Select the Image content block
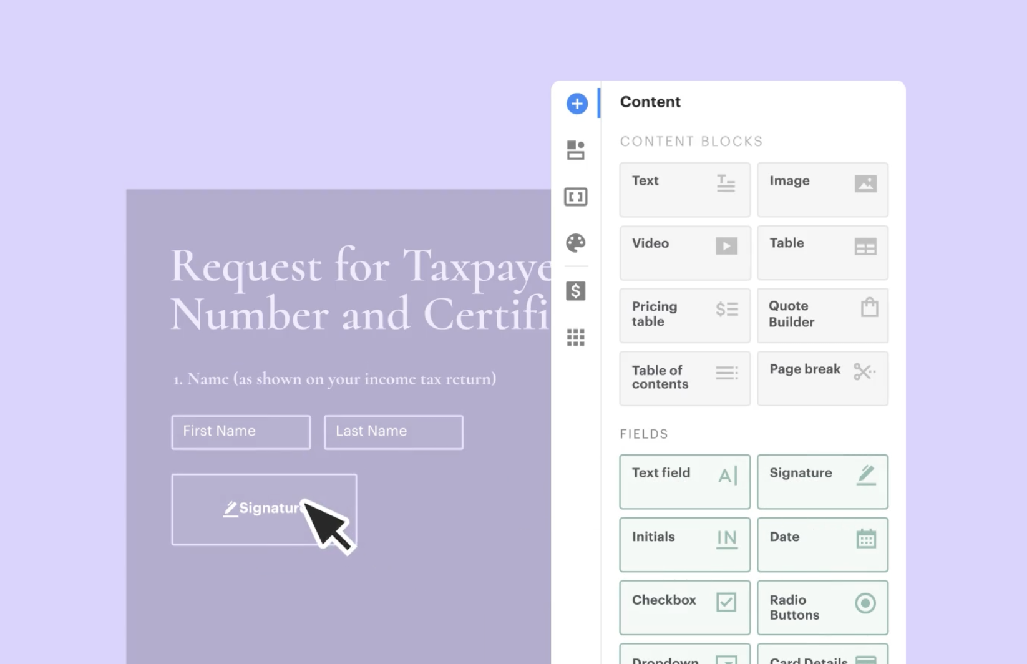1027x664 pixels. 822,190
